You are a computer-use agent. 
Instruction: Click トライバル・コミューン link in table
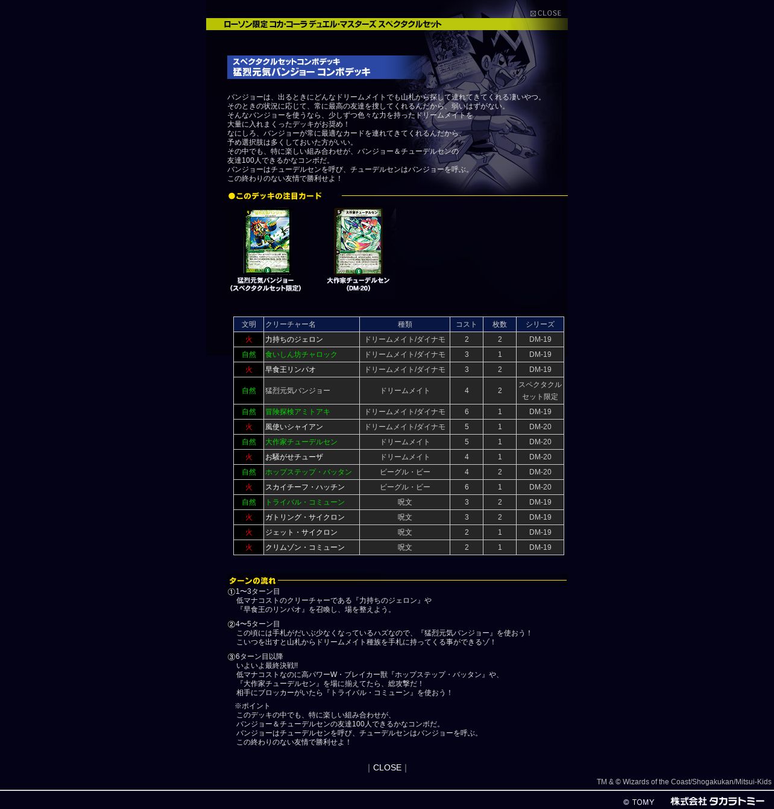coord(305,502)
